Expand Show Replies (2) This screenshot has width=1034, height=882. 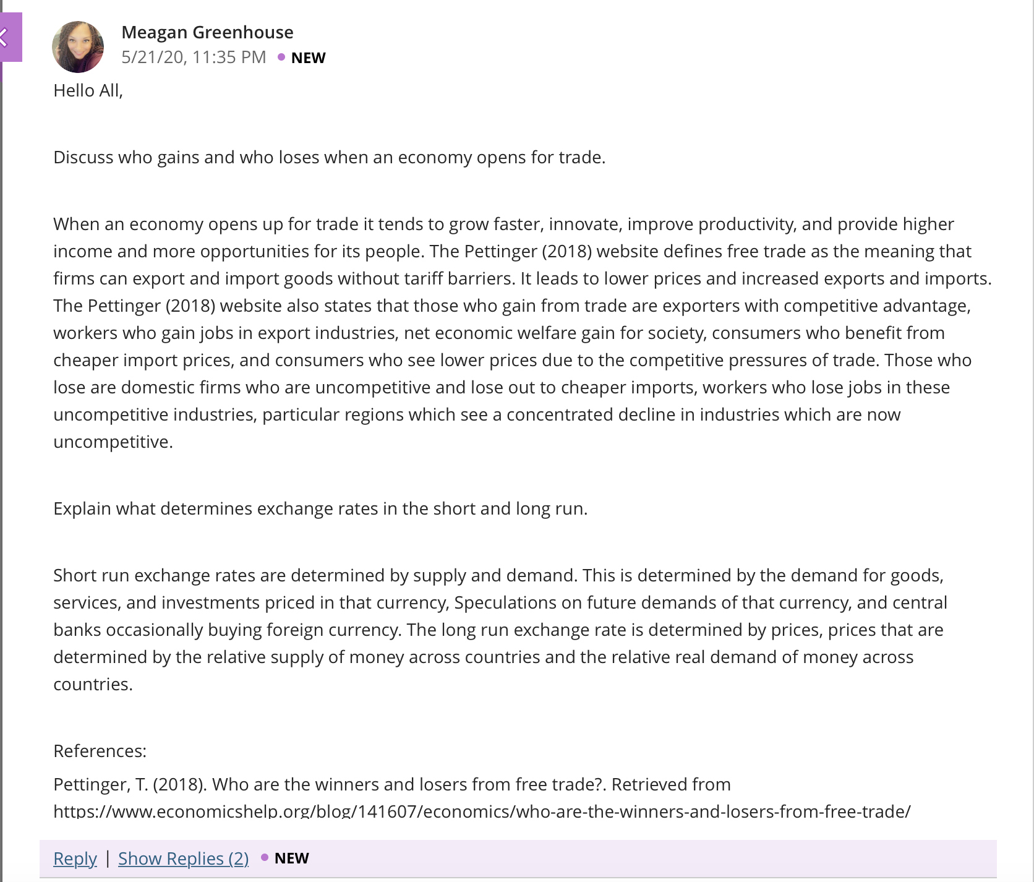pyautogui.click(x=183, y=858)
